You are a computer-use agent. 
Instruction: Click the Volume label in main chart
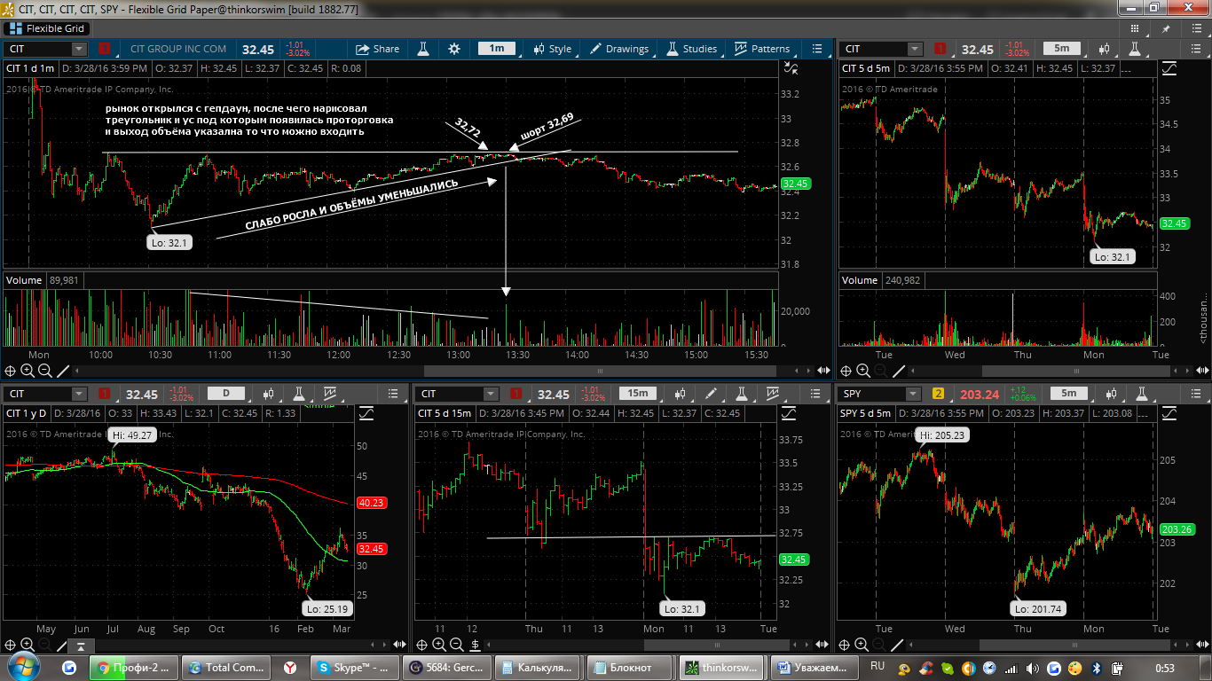pyautogui.click(x=24, y=280)
